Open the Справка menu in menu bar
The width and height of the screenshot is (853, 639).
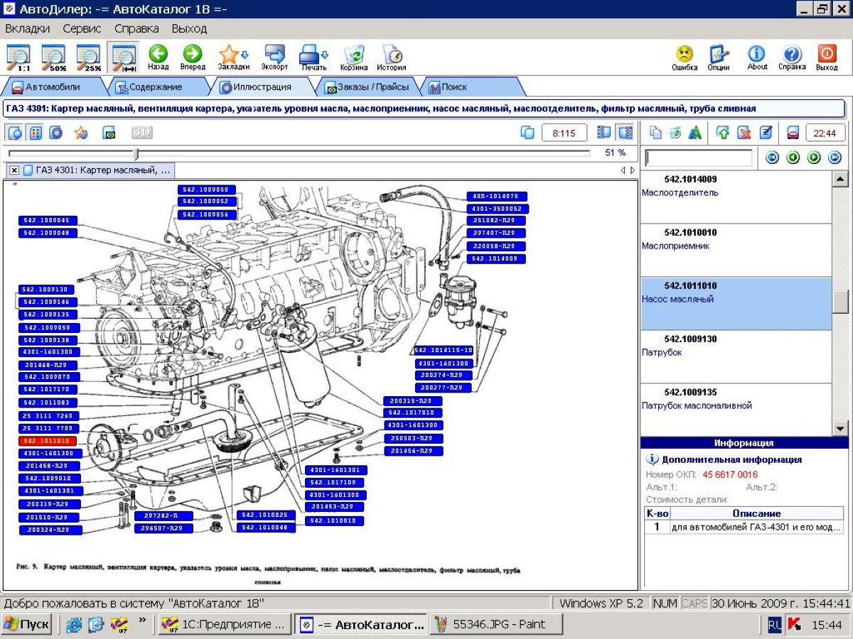(x=136, y=28)
